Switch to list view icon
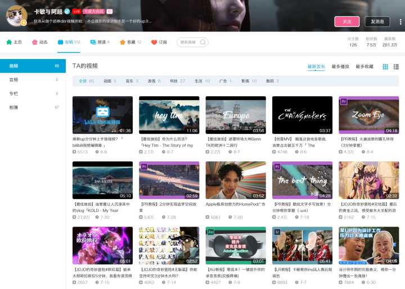This screenshot has height=289, width=405. tap(396, 67)
